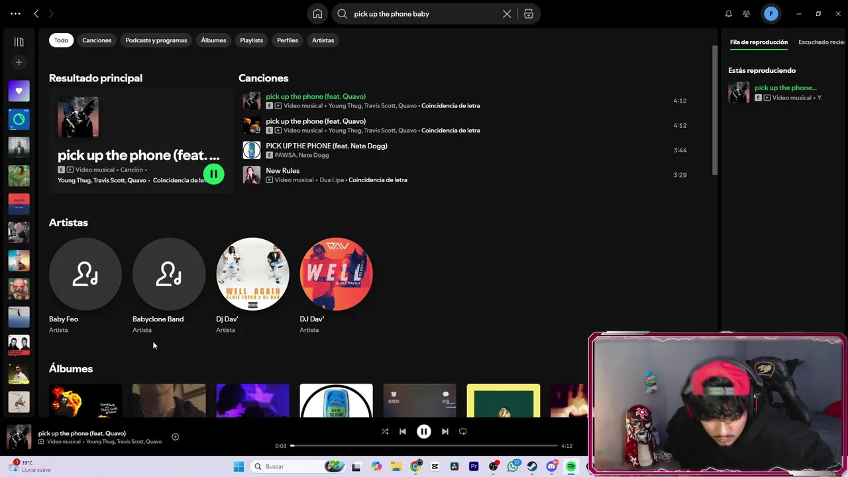This screenshot has height=477, width=848.
Task: Click the taskbar Buscar search box
Action: click(298, 466)
